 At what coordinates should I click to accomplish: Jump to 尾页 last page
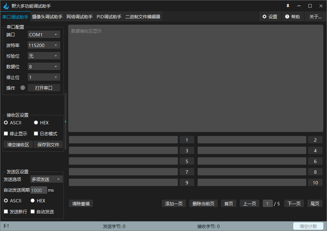(x=315, y=203)
